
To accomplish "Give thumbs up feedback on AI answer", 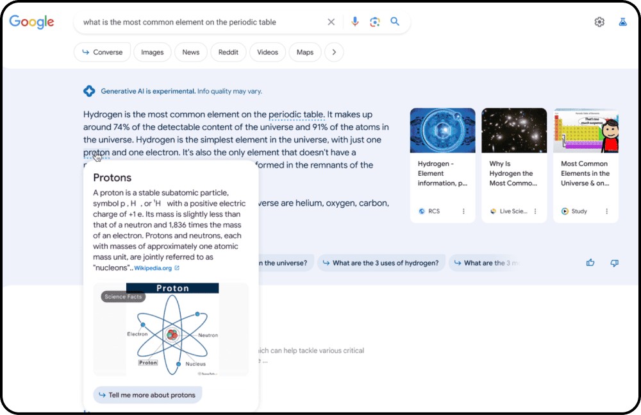I will tap(590, 263).
